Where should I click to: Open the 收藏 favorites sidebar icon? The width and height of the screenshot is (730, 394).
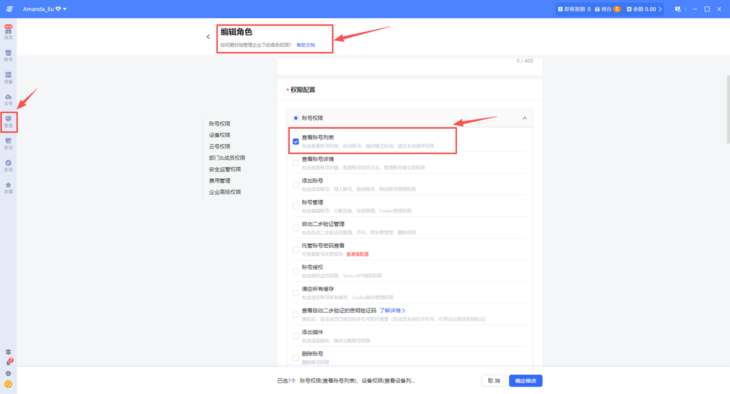[8, 187]
